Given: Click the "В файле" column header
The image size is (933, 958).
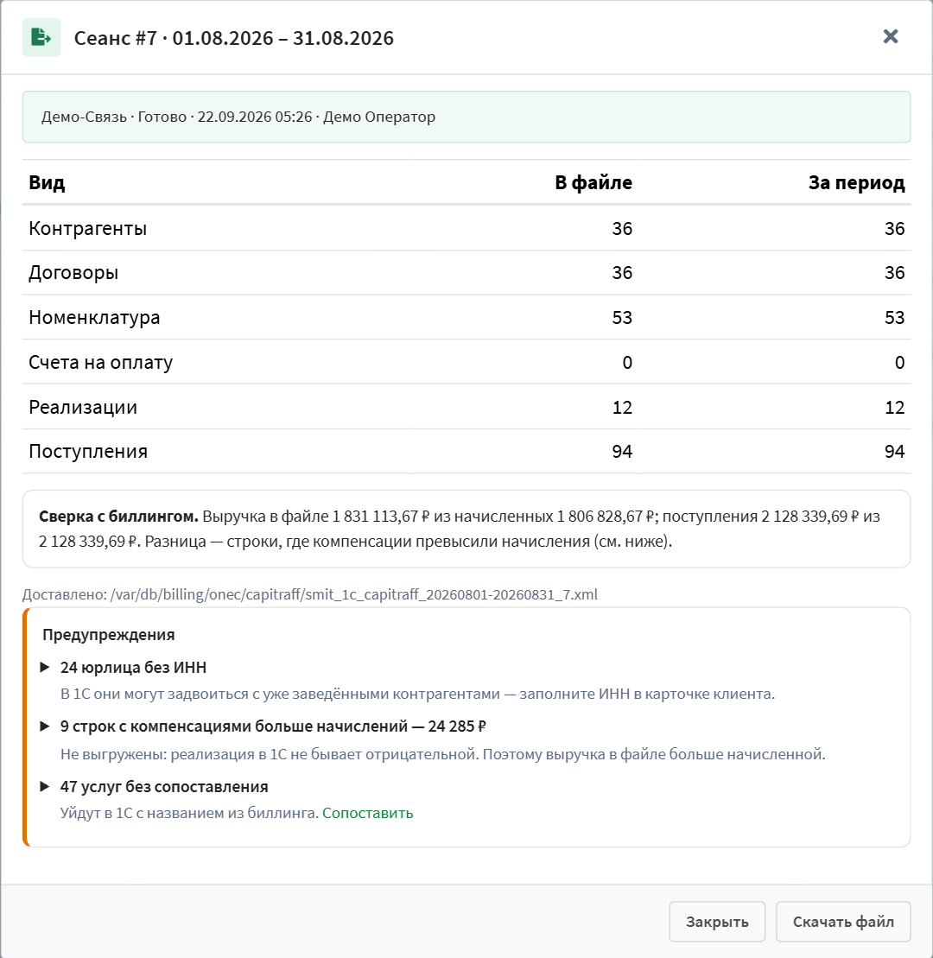Looking at the screenshot, I should [593, 182].
